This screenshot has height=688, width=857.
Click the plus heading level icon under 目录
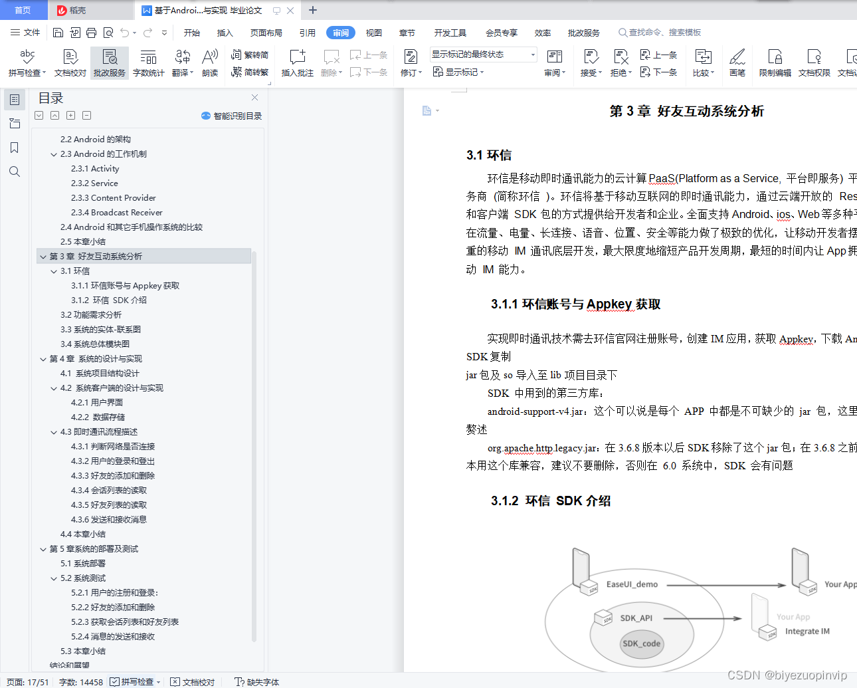(x=70, y=115)
